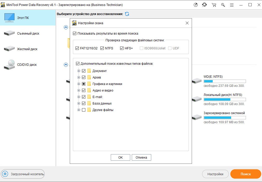Toggle Показывать результаты во время поиска checkbox

click(x=75, y=34)
